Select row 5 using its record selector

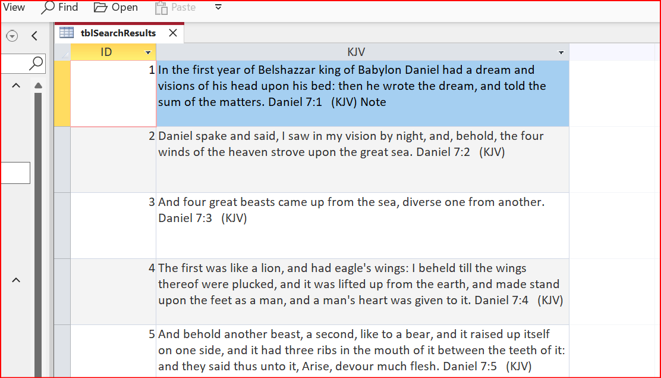(62, 351)
